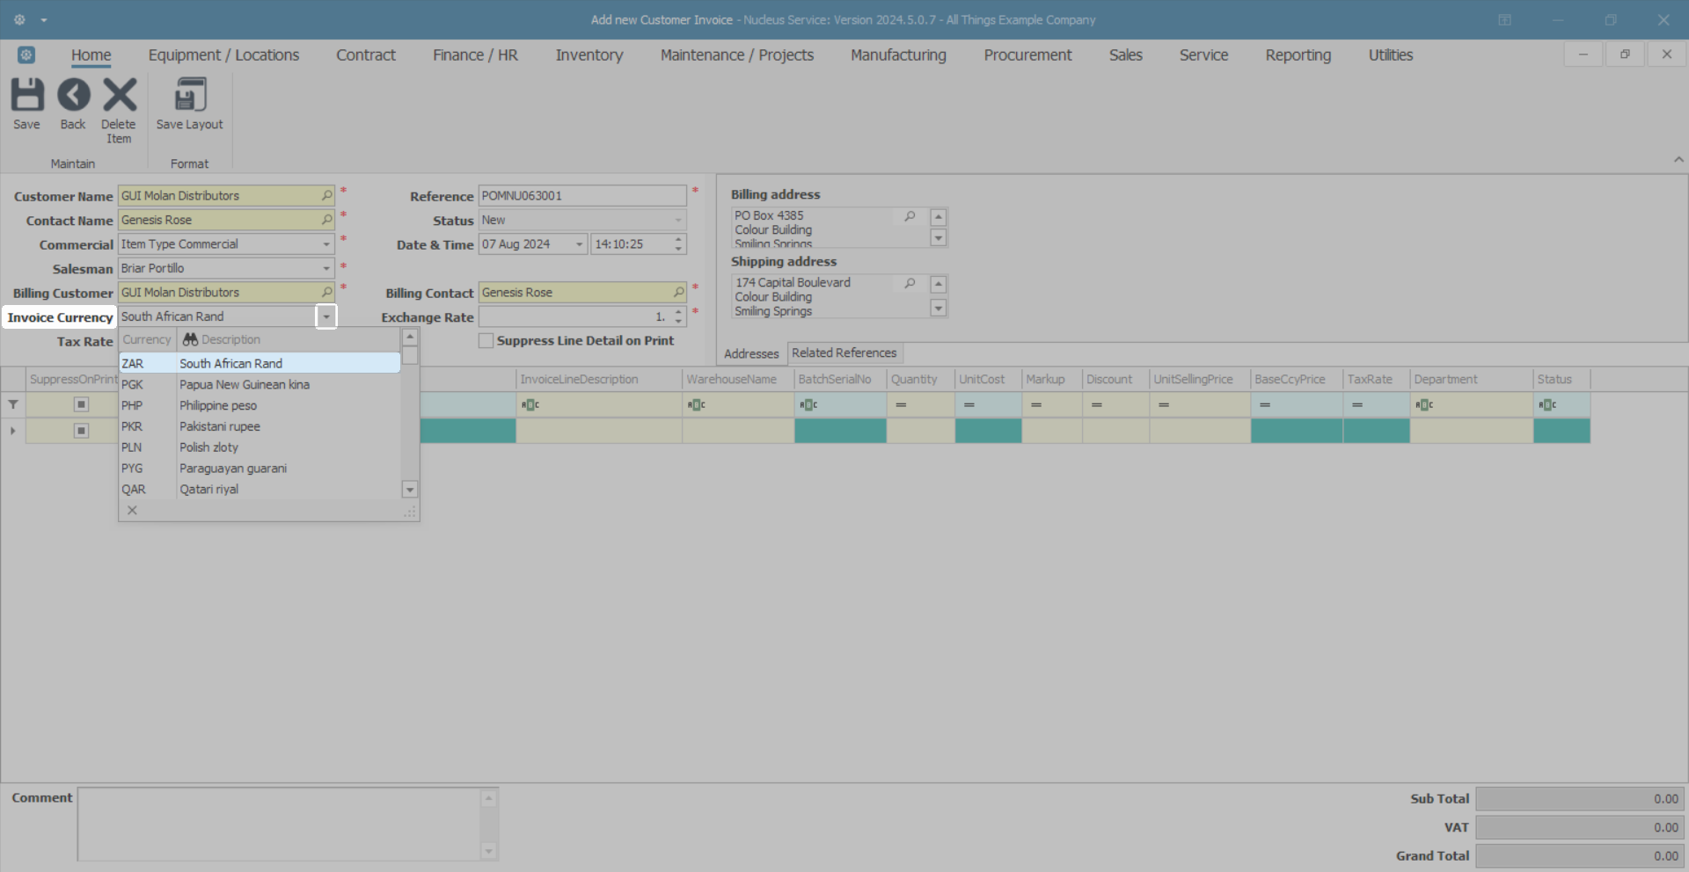Open the quick access toolbar dropdown arrow

(44, 19)
